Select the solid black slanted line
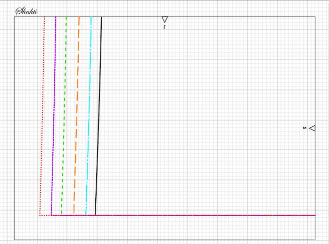Viewport: 329px width, 244px height. click(x=99, y=118)
